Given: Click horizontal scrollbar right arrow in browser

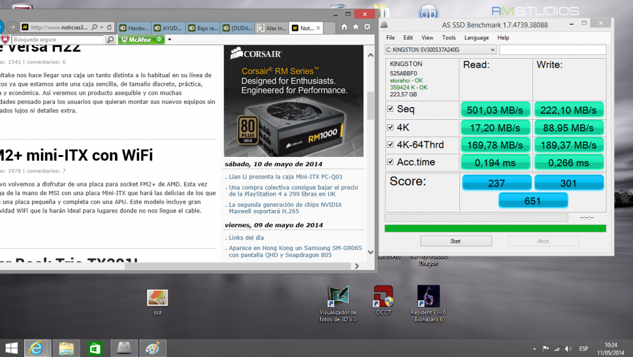Looking at the screenshot, I should click(357, 266).
